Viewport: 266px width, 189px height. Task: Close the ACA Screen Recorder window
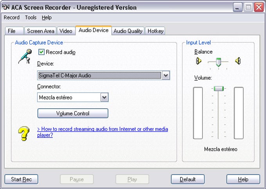[259, 7]
